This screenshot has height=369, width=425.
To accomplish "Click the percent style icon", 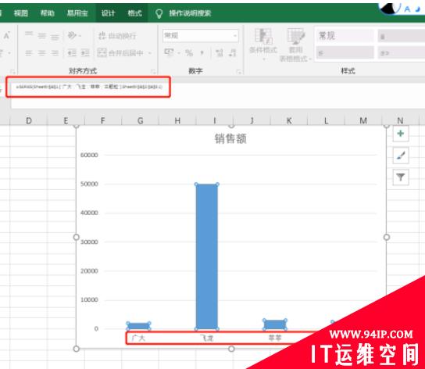I will tap(189, 52).
